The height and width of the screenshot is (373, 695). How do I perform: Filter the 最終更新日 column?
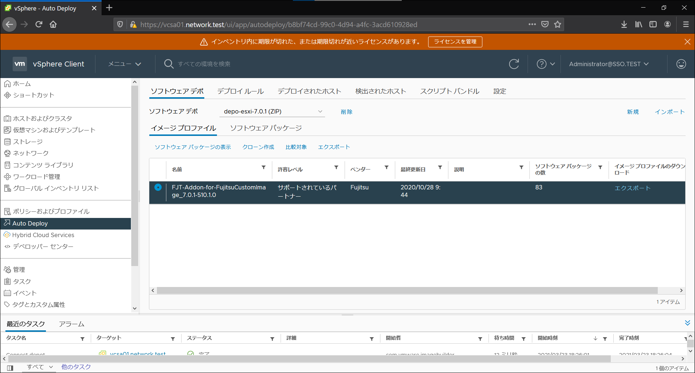point(440,167)
